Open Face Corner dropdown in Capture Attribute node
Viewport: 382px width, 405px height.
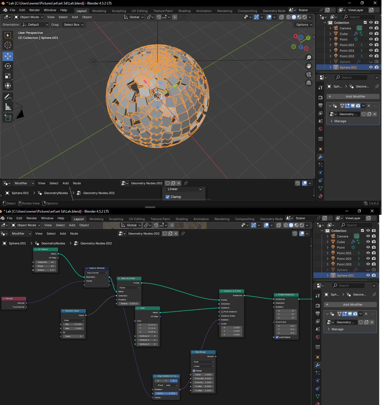tap(97, 273)
